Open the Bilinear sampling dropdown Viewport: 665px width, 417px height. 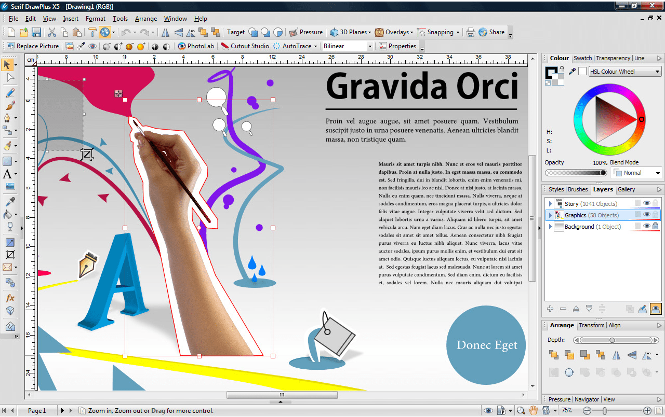pos(370,46)
